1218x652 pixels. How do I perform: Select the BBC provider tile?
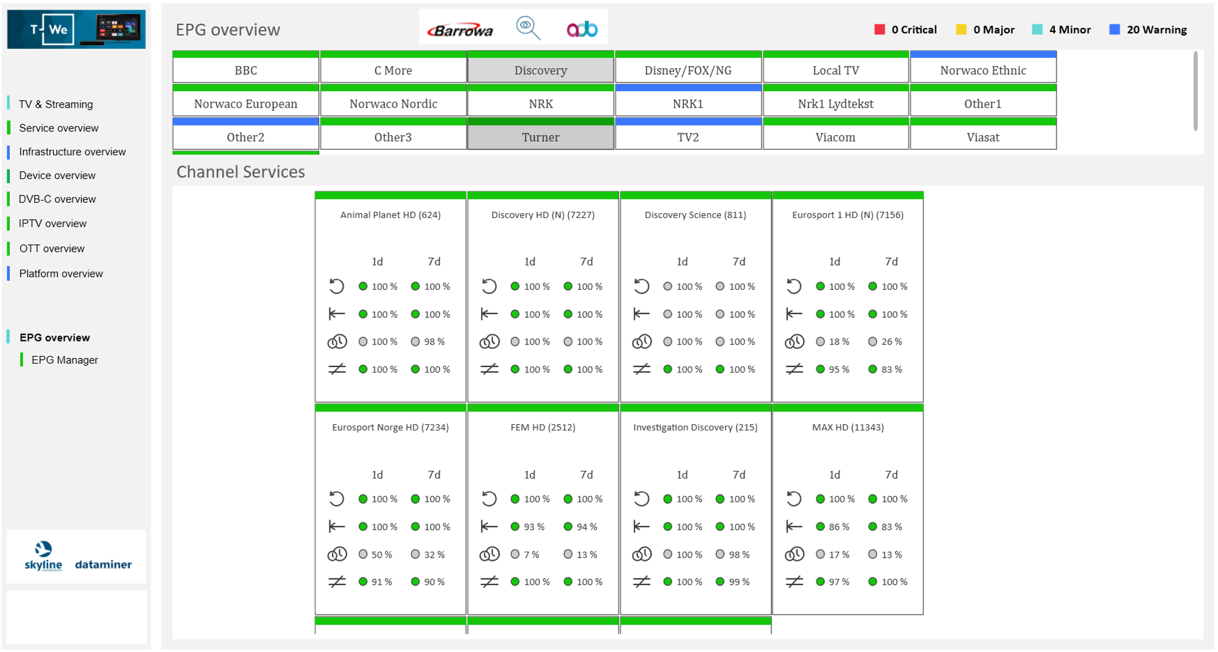[245, 67]
